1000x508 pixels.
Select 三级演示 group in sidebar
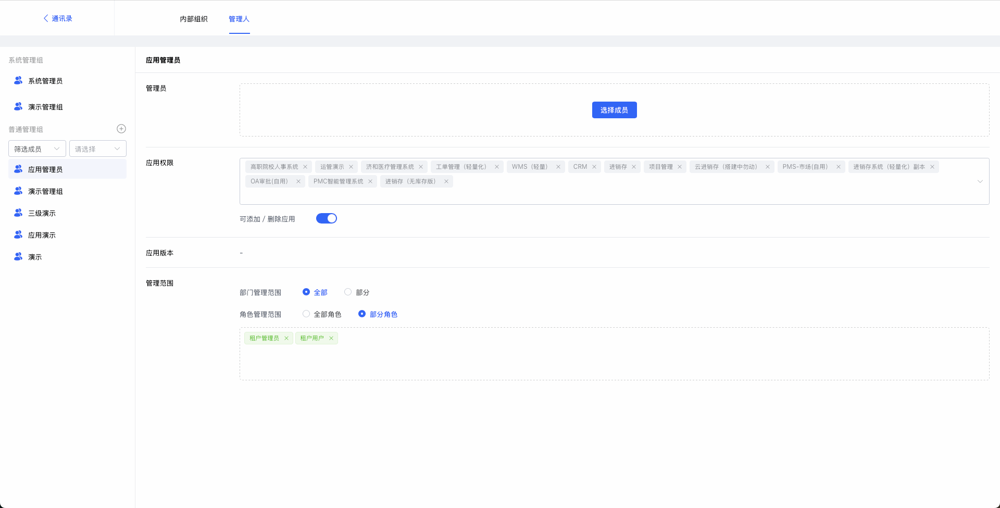[42, 213]
